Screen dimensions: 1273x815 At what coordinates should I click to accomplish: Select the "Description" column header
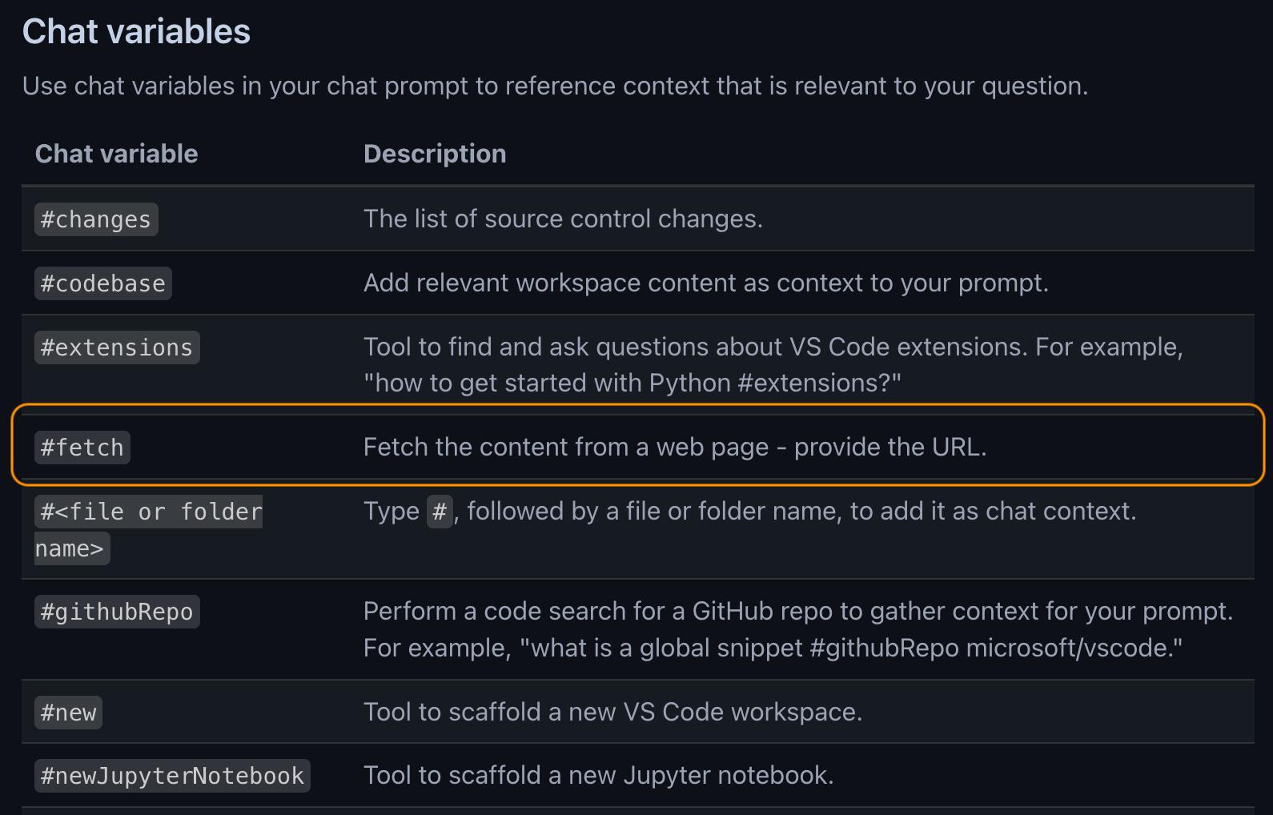[x=435, y=154]
